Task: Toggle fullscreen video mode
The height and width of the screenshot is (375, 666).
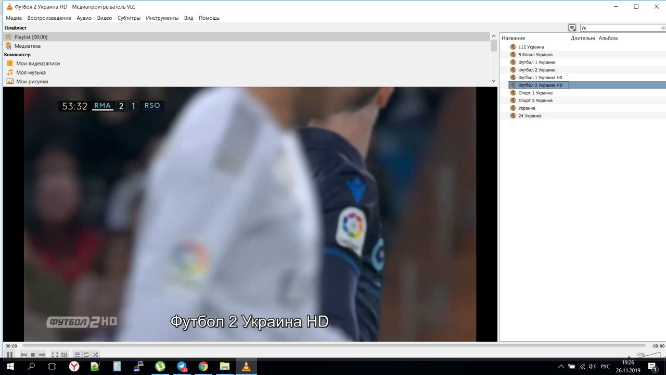Action: [55, 355]
